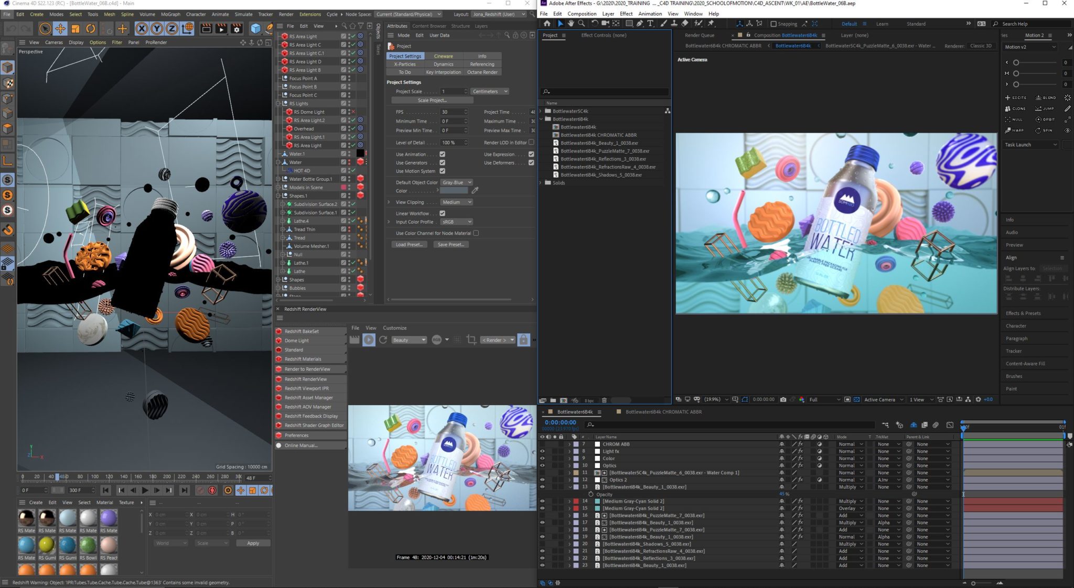Click the Default Object Color swatch
The height and width of the screenshot is (588, 1074).
click(453, 191)
